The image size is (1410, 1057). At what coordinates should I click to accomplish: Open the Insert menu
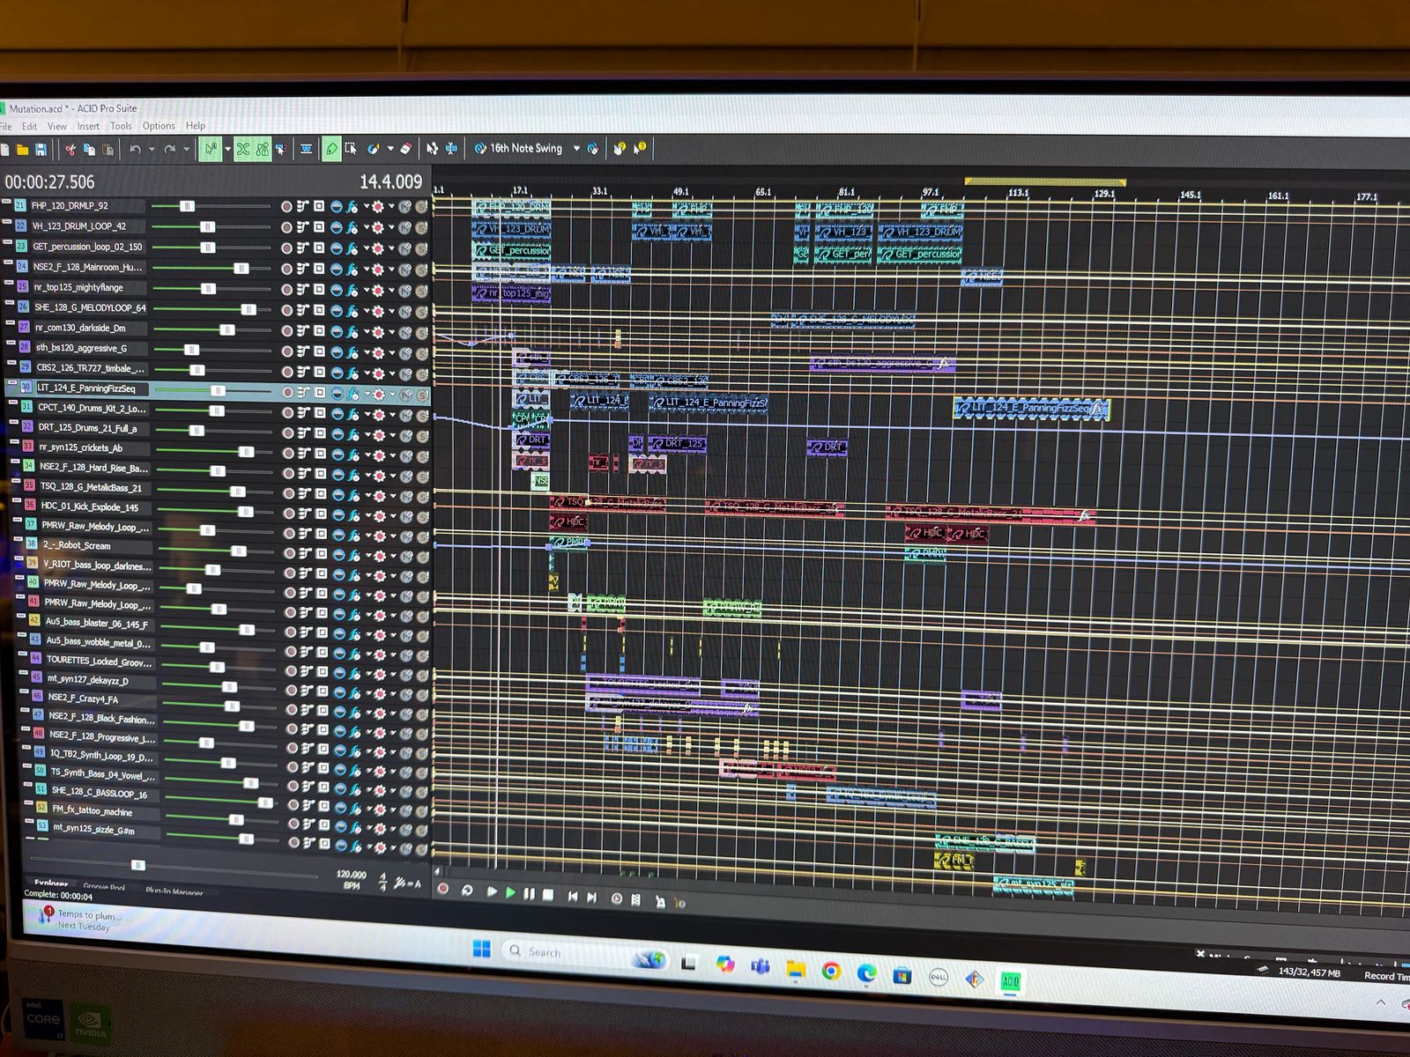[88, 126]
